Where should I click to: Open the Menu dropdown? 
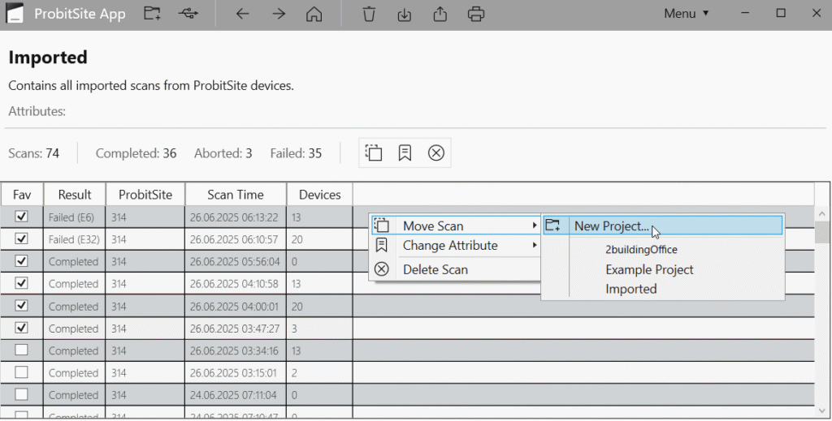686,14
